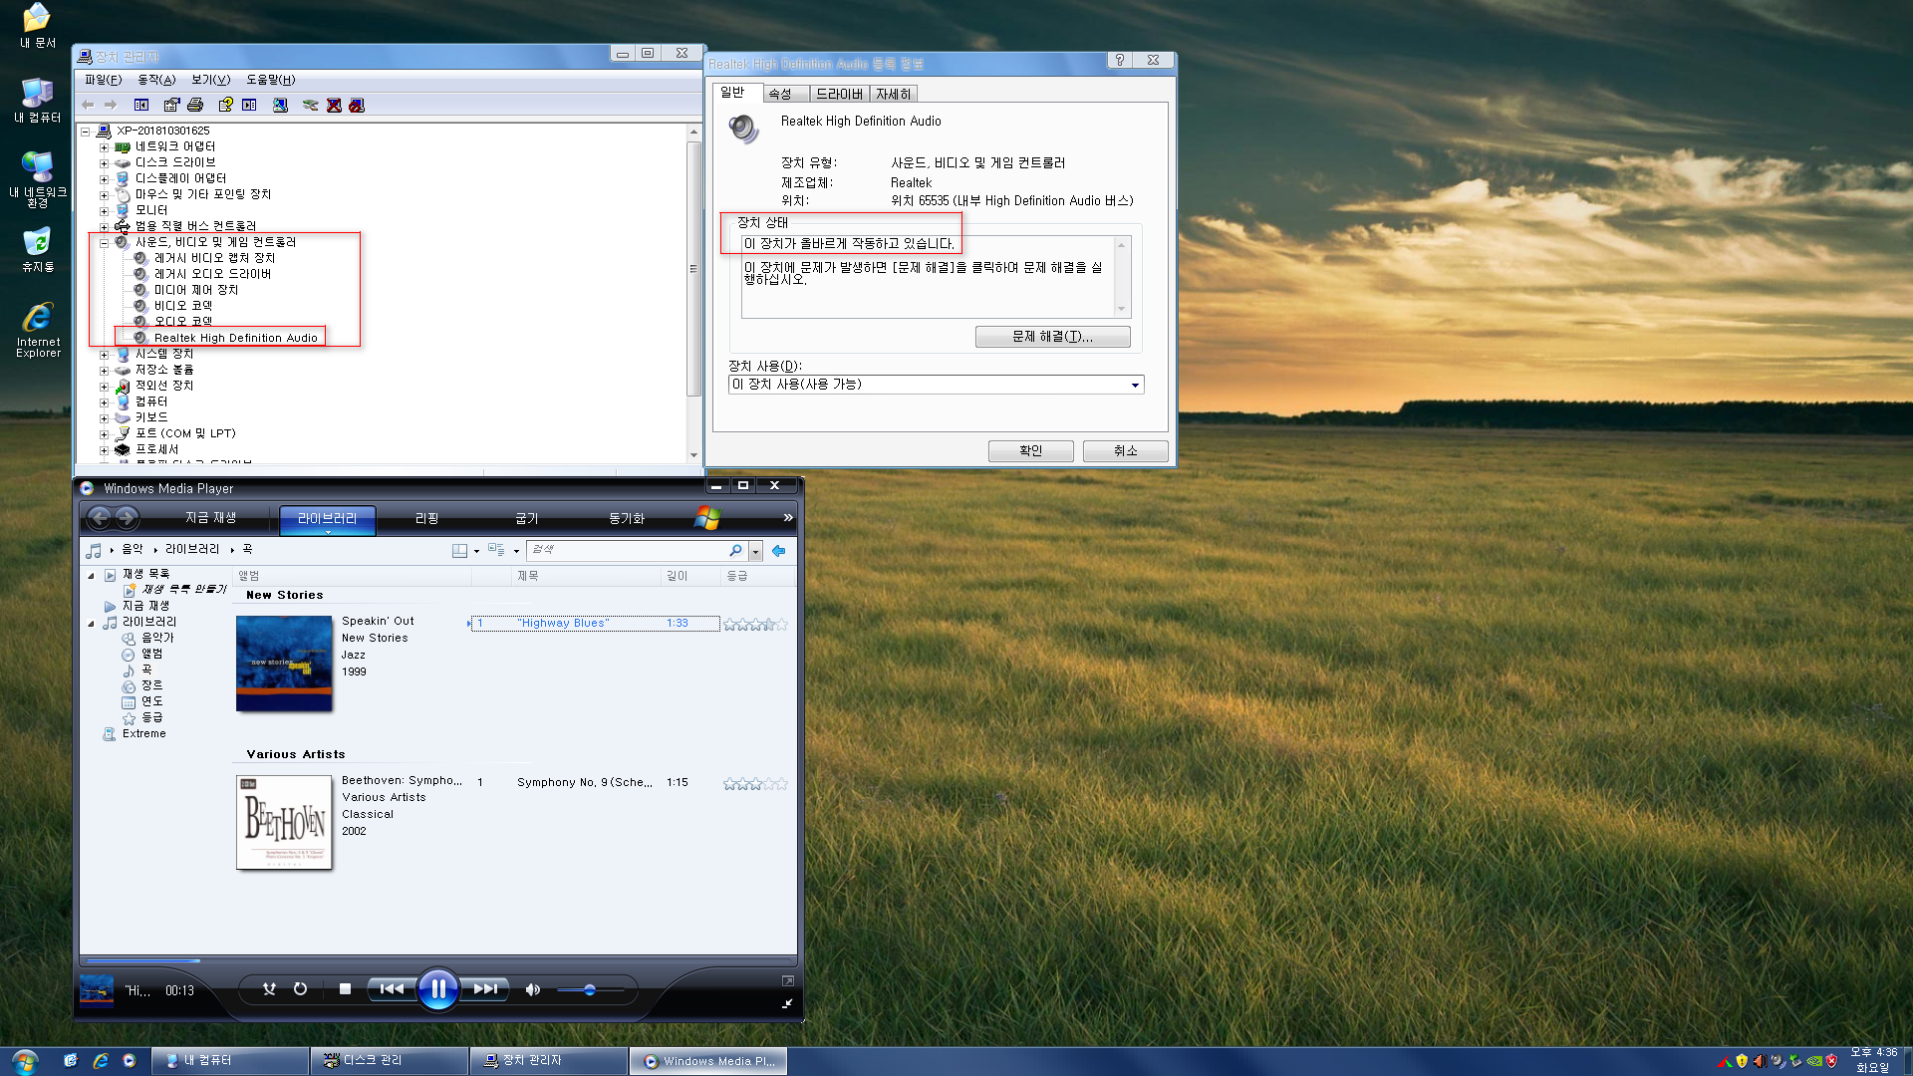Viewport: 1913px width, 1076px height.
Task: Go back in Media Player navigation
Action: click(x=100, y=517)
